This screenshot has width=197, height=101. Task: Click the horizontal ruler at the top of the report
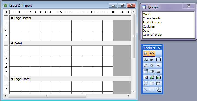coord(70,12)
